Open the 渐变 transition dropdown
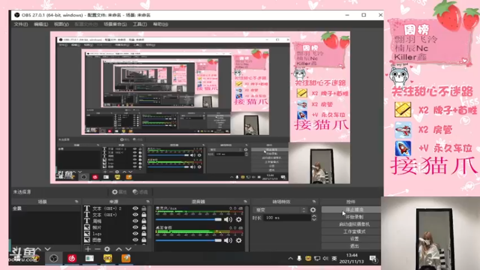The image size is (480, 270). (280, 209)
